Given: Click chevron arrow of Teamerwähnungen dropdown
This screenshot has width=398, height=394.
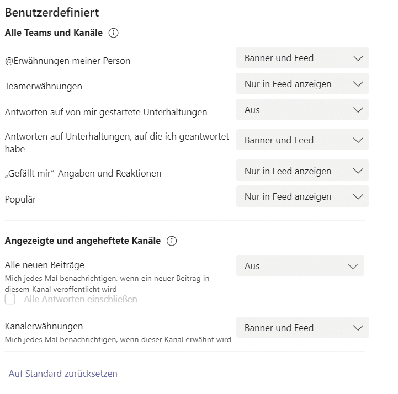Looking at the screenshot, I should 358,84.
